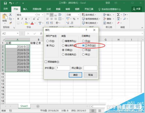
Task: Click the step value (步长值) input field
Action: click(63, 68)
